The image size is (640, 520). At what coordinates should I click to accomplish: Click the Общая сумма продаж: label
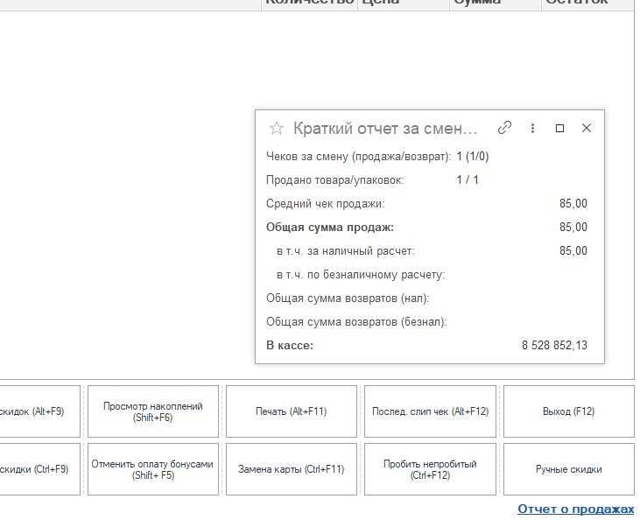pyautogui.click(x=330, y=228)
